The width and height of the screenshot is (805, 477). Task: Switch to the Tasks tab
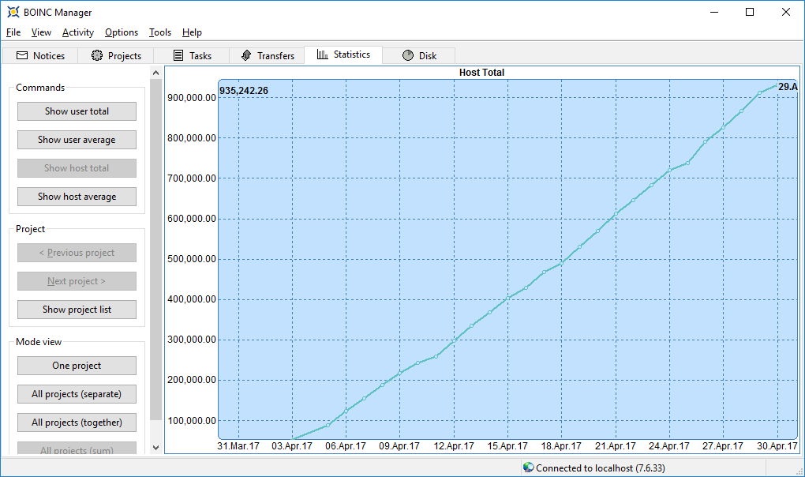(192, 55)
